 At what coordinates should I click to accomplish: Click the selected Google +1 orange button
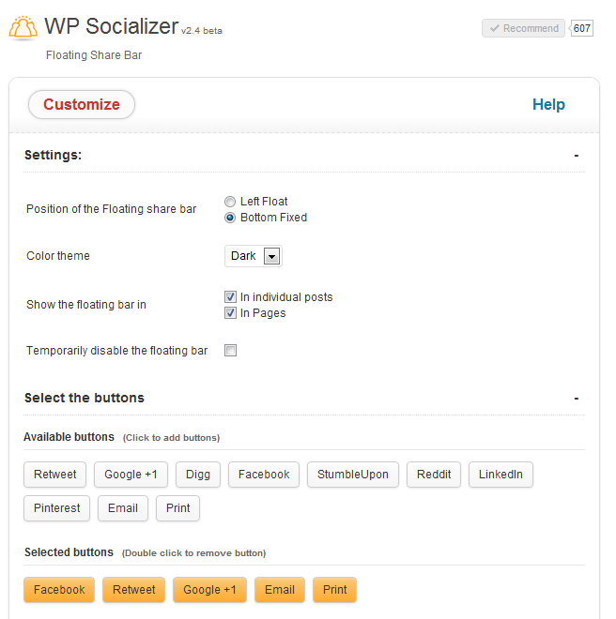[209, 590]
